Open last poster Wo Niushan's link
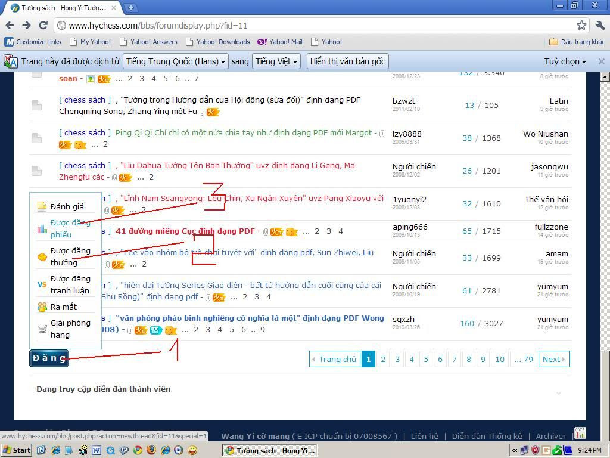The image size is (610, 458). point(546,134)
